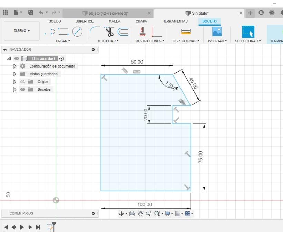
Task: Open Display Settings monitor icon
Action: pyautogui.click(x=168, y=214)
